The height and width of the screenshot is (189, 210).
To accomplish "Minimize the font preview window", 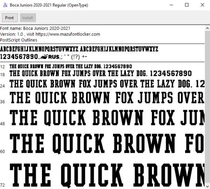I will point(171,5).
